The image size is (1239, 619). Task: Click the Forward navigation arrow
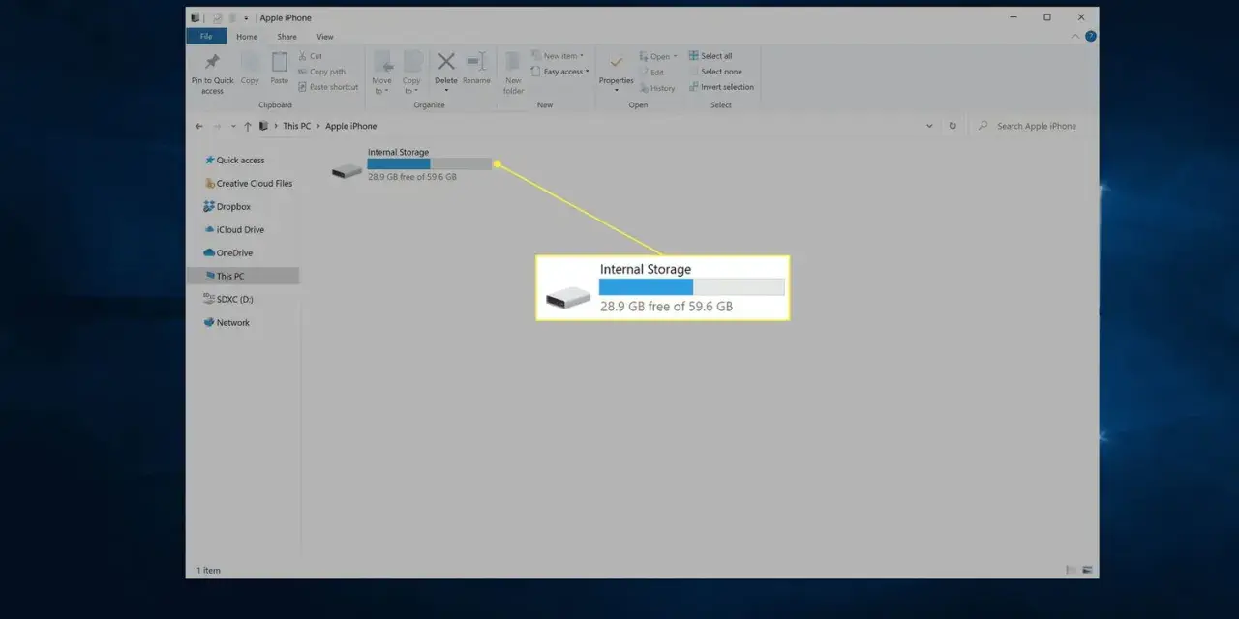pos(217,126)
